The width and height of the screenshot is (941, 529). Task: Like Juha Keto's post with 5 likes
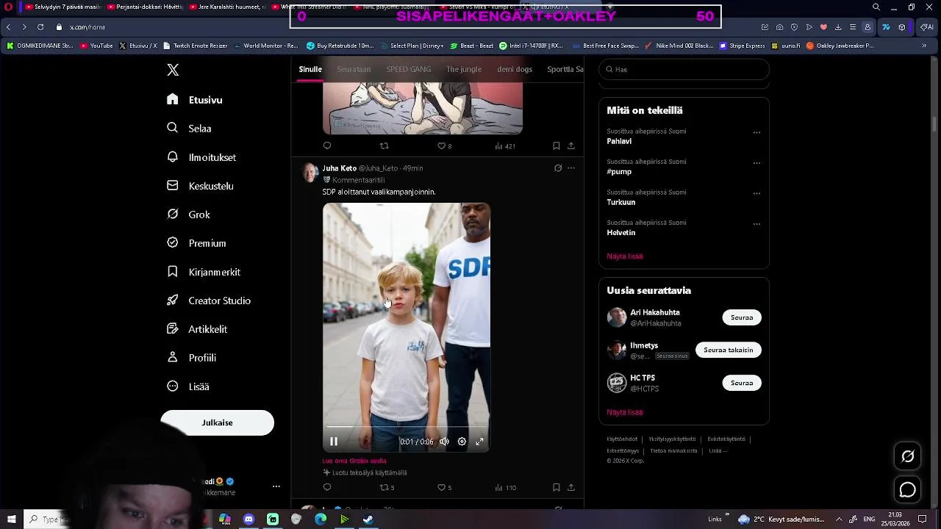click(444, 487)
